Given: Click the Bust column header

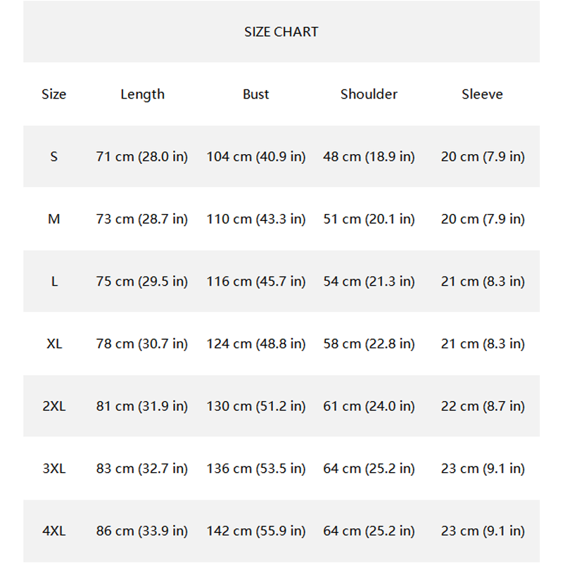Looking at the screenshot, I should point(255,94).
